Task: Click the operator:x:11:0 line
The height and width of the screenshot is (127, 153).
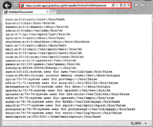Action: tap(41, 60)
